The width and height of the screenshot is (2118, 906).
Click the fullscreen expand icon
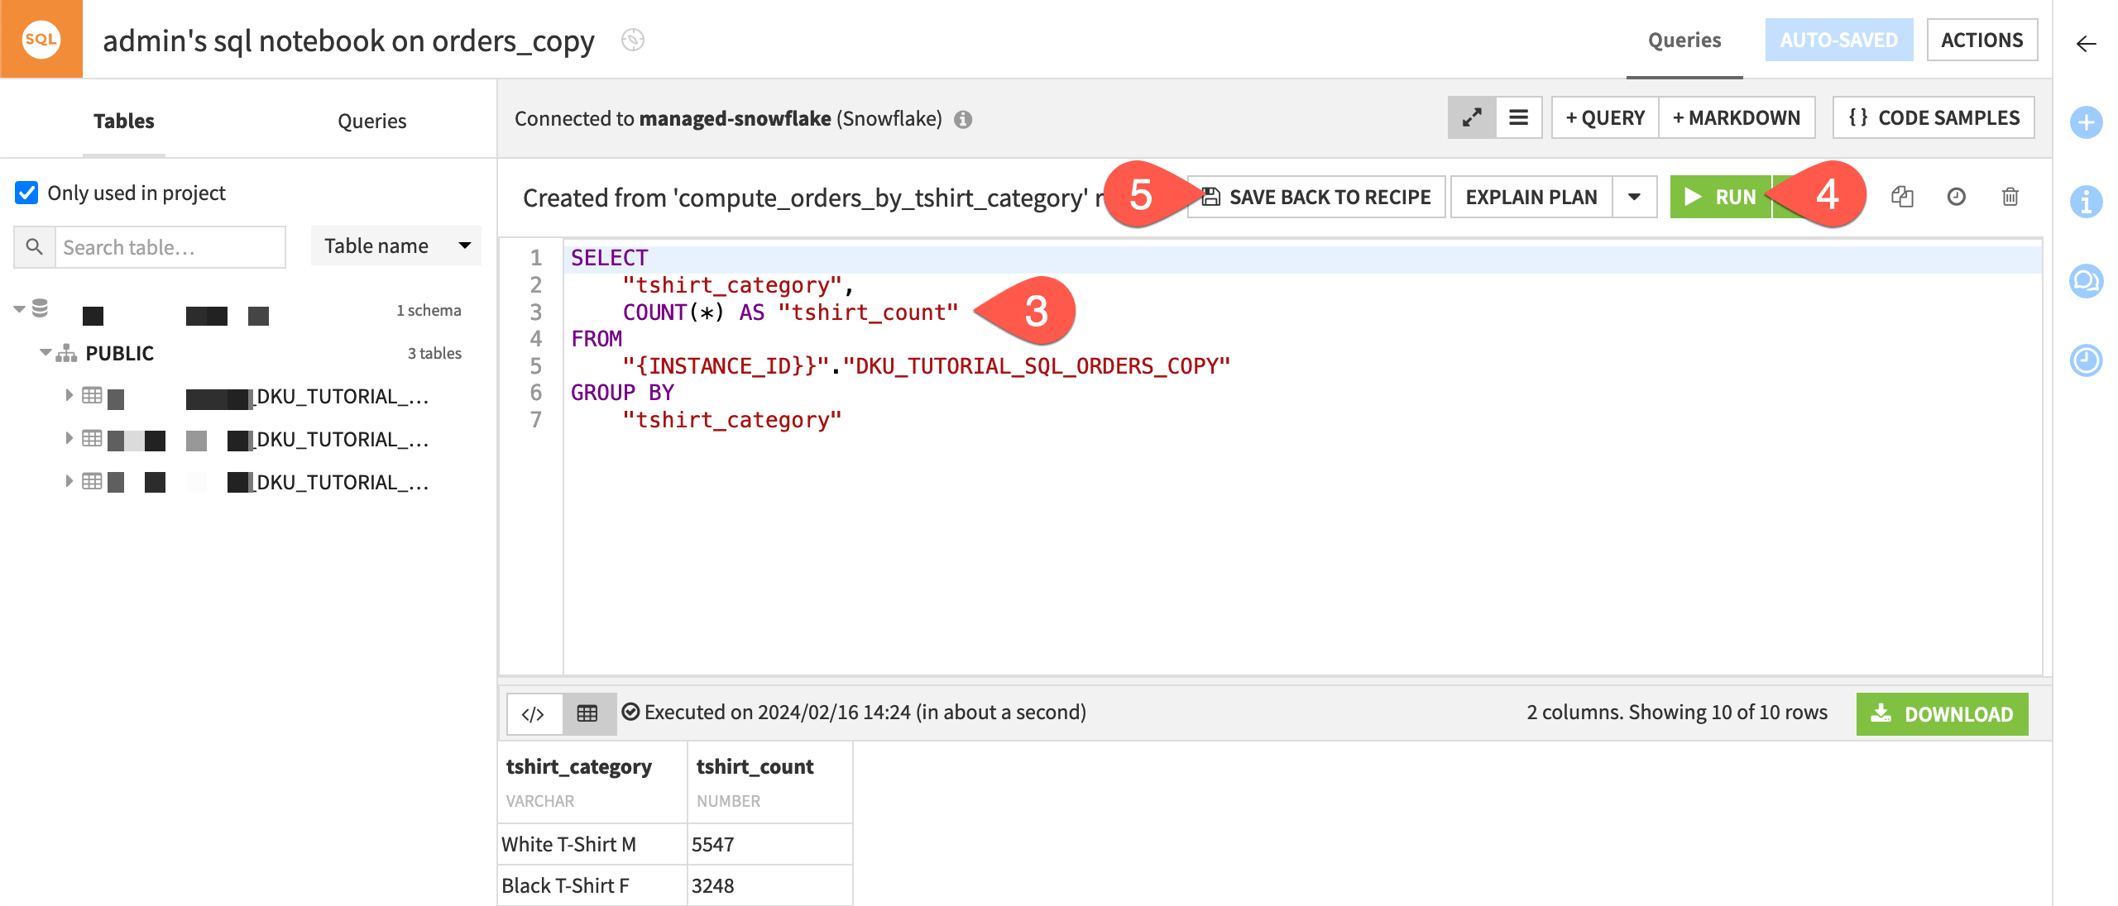[x=1473, y=119]
